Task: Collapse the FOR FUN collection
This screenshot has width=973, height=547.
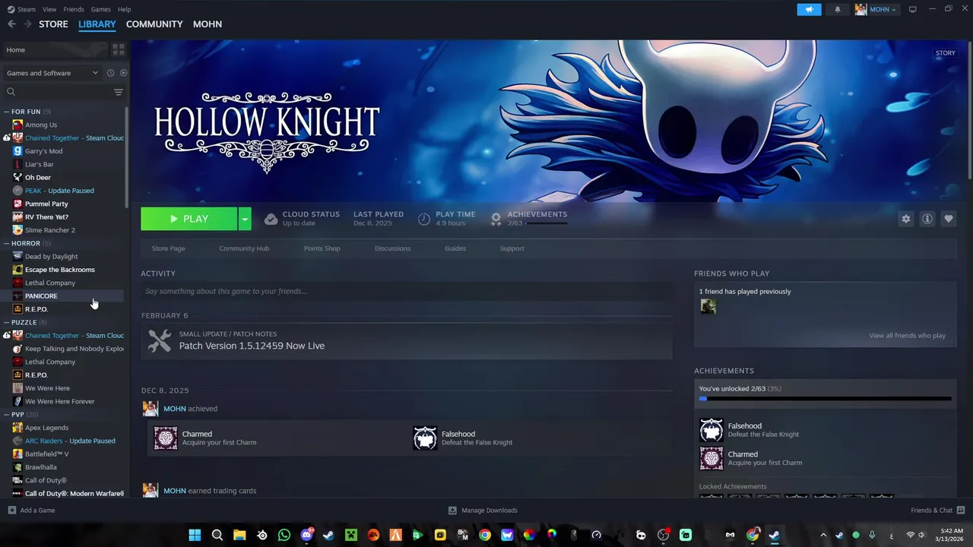Action: tap(6, 112)
